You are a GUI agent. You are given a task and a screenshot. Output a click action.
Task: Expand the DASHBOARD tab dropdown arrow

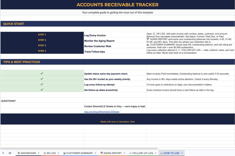39,153
